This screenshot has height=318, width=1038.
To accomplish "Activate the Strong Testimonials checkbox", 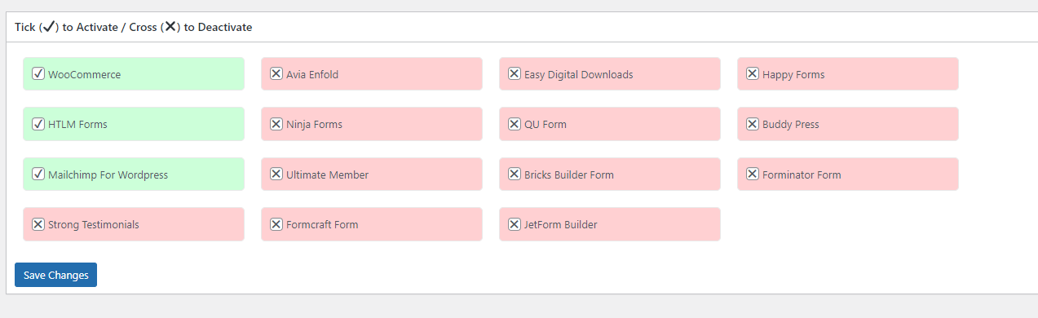I will [x=38, y=223].
